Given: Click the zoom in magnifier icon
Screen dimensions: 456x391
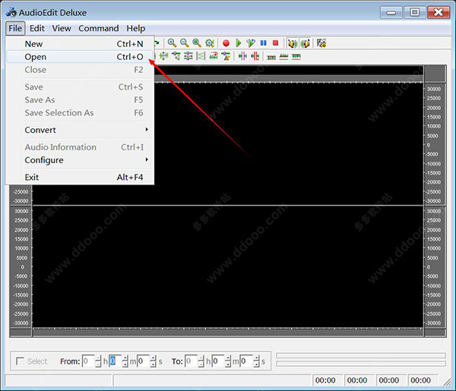Looking at the screenshot, I should click(x=172, y=43).
